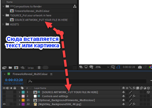Click the Name column header in Project panel
This screenshot has height=108, width=152.
(x=9, y=2)
